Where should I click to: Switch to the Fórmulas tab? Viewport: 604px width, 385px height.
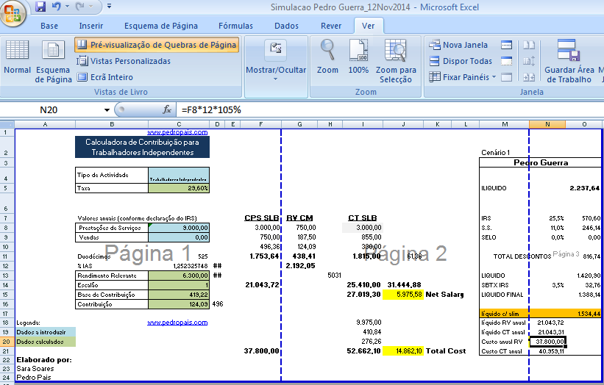pyautogui.click(x=235, y=26)
